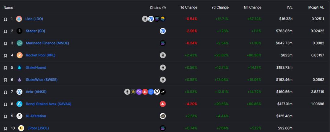Click the Marinade Finance logo icon

[x=19, y=43]
